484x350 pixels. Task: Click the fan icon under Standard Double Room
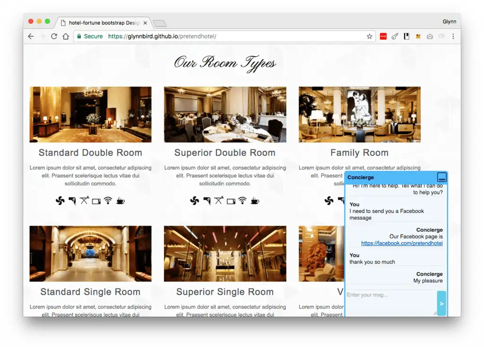[x=60, y=201]
